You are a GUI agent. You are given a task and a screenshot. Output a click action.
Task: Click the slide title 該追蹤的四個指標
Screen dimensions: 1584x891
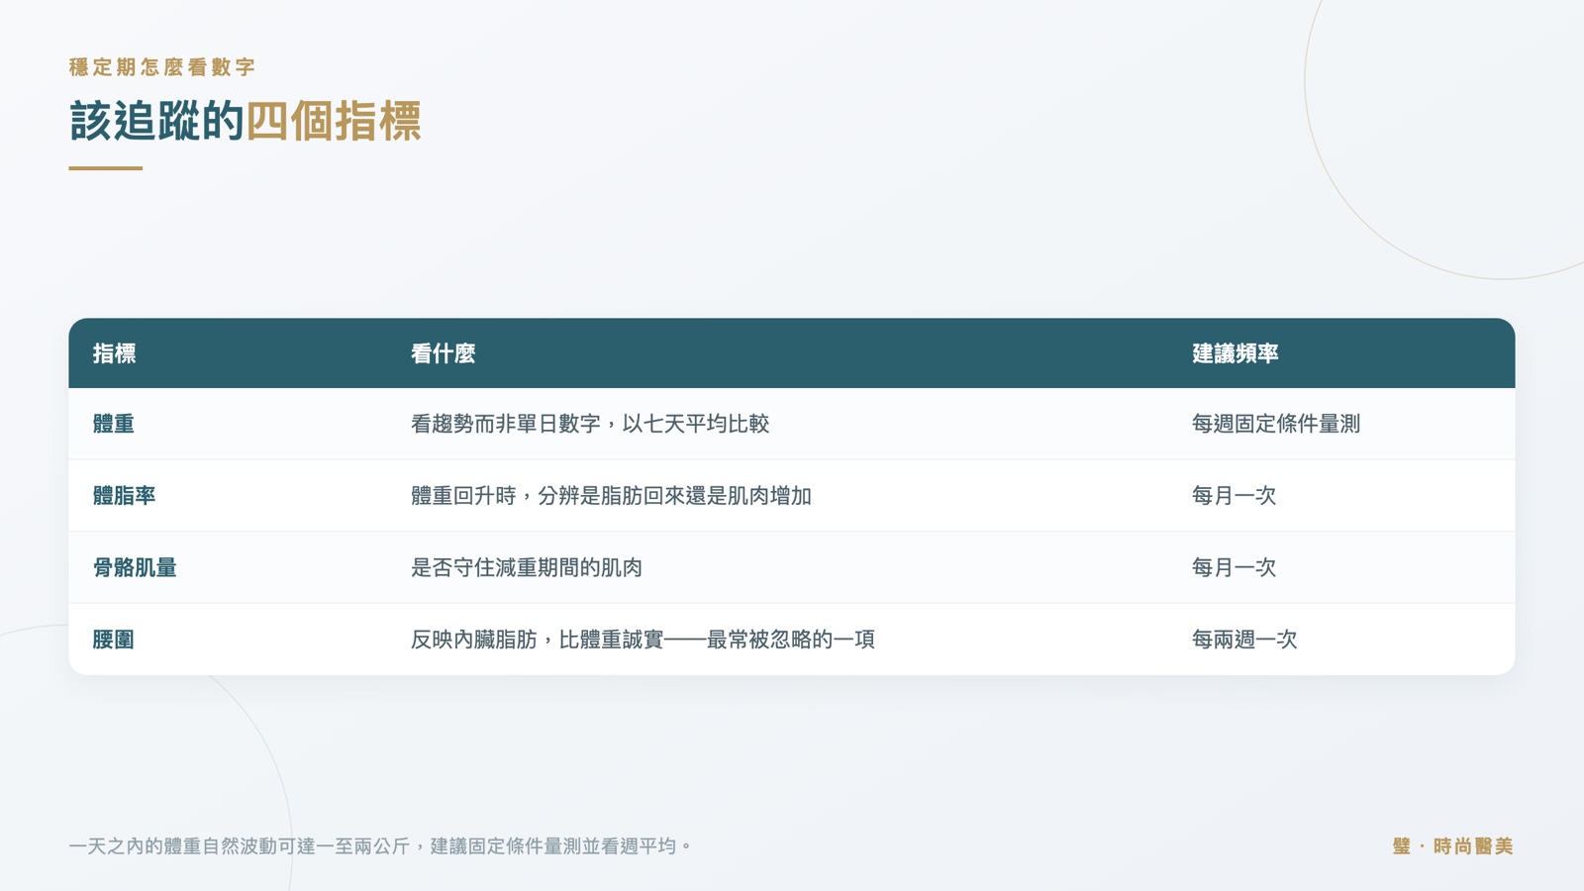(x=246, y=121)
